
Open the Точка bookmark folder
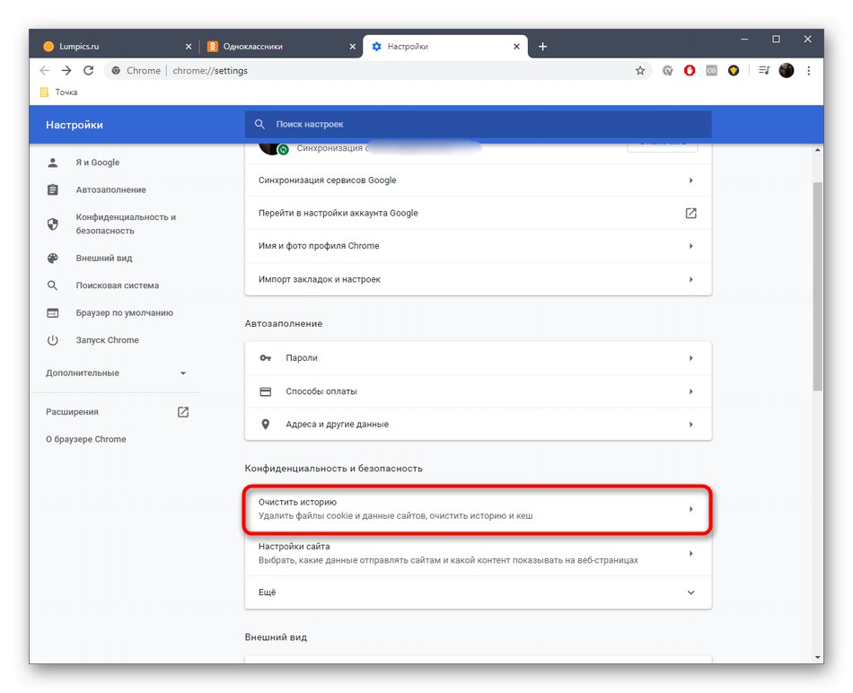click(58, 92)
